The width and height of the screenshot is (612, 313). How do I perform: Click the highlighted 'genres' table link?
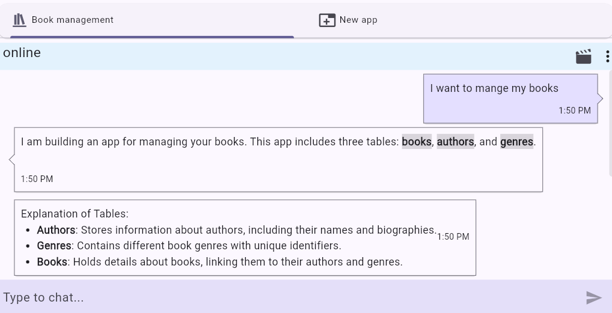516,142
